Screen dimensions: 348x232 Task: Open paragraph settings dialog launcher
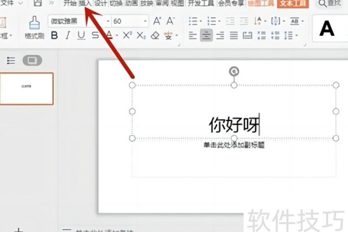click(x=305, y=45)
